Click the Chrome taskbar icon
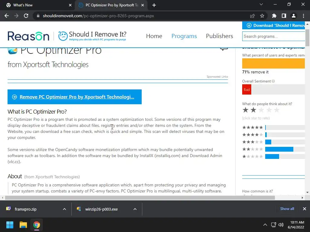The image size is (310, 232). 36,225
